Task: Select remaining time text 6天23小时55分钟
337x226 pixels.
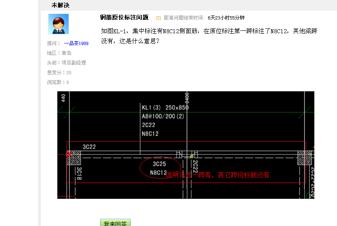Action: tap(226, 18)
